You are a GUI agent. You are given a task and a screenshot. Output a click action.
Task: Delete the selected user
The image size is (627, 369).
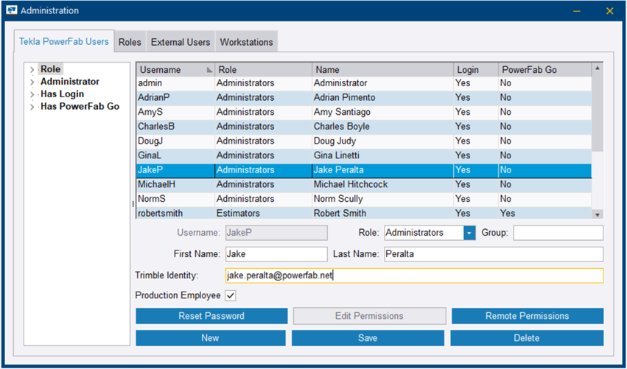coord(527,338)
